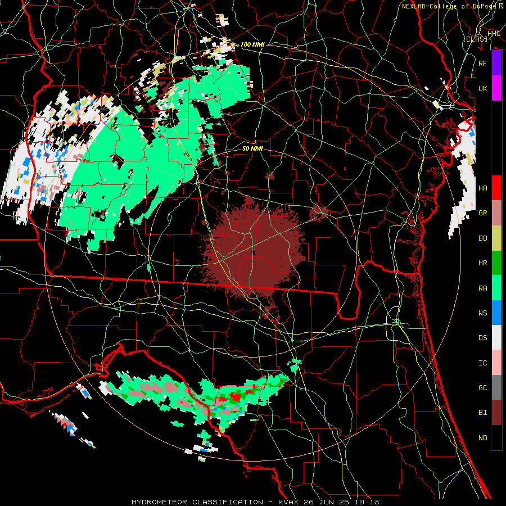Click the GC legend label

pos(483,388)
